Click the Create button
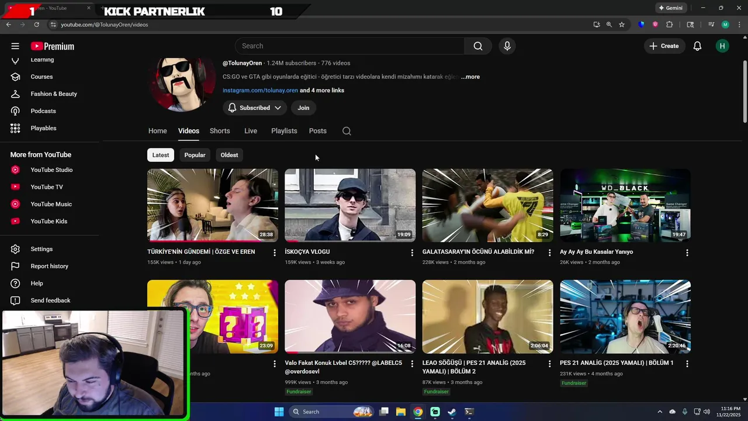The height and width of the screenshot is (421, 748). click(664, 46)
